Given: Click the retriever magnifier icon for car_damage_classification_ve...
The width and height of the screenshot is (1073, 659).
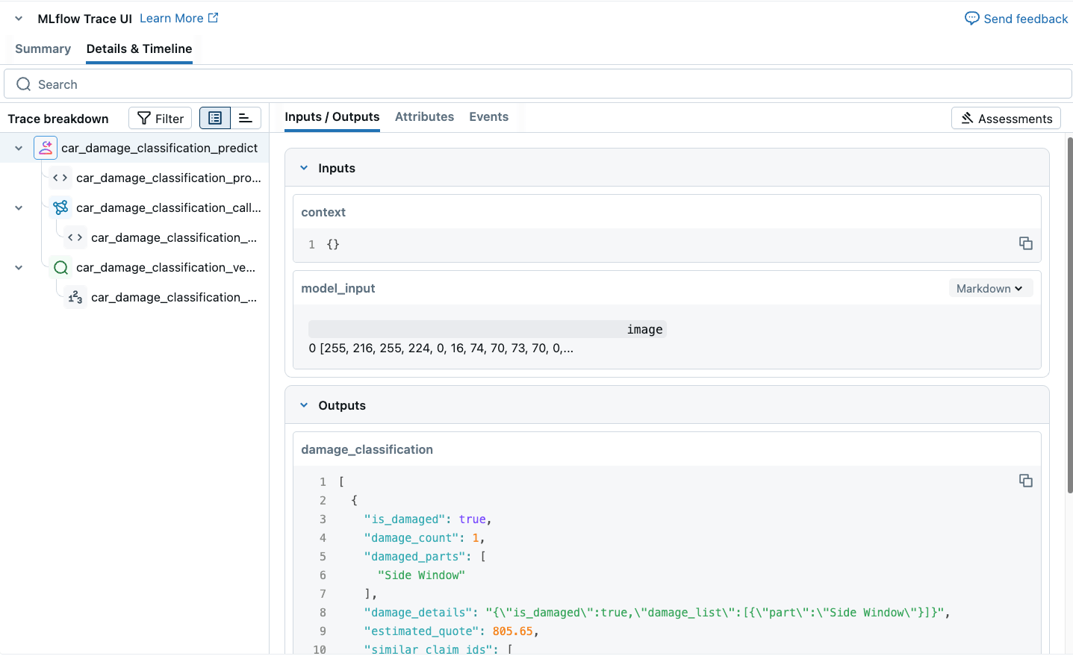Looking at the screenshot, I should 60,267.
